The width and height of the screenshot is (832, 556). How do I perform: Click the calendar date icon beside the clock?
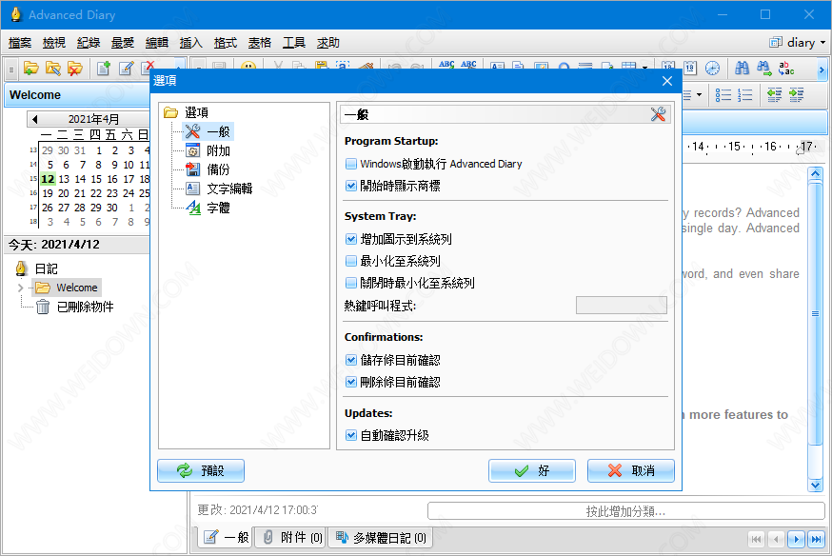(690, 68)
